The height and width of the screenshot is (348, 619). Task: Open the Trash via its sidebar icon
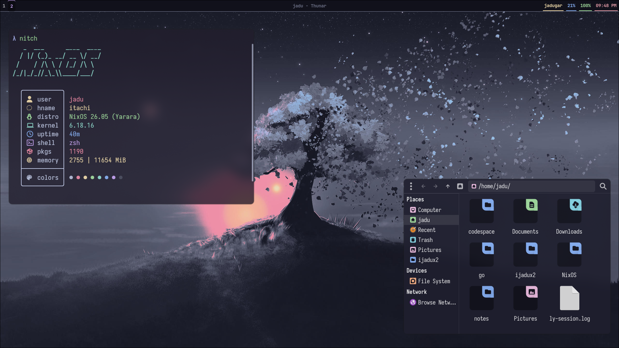point(413,240)
